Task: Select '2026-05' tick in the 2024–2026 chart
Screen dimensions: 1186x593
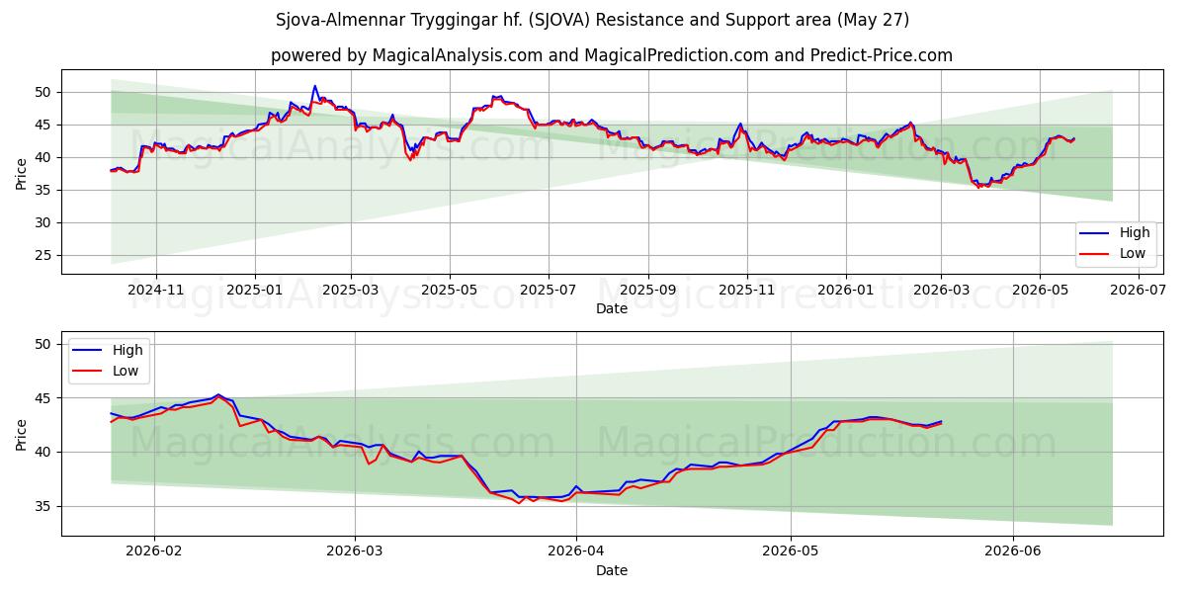Action: pos(1039,292)
